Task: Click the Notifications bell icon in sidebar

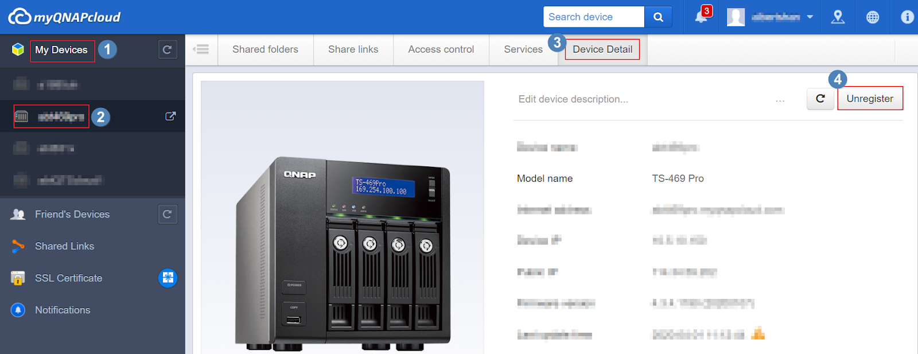Action: (18, 310)
